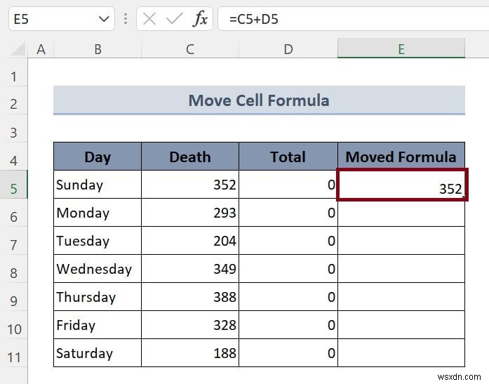Screen dimensions: 489x384
Task: Select the 'Monday' cell
Action: point(98,213)
